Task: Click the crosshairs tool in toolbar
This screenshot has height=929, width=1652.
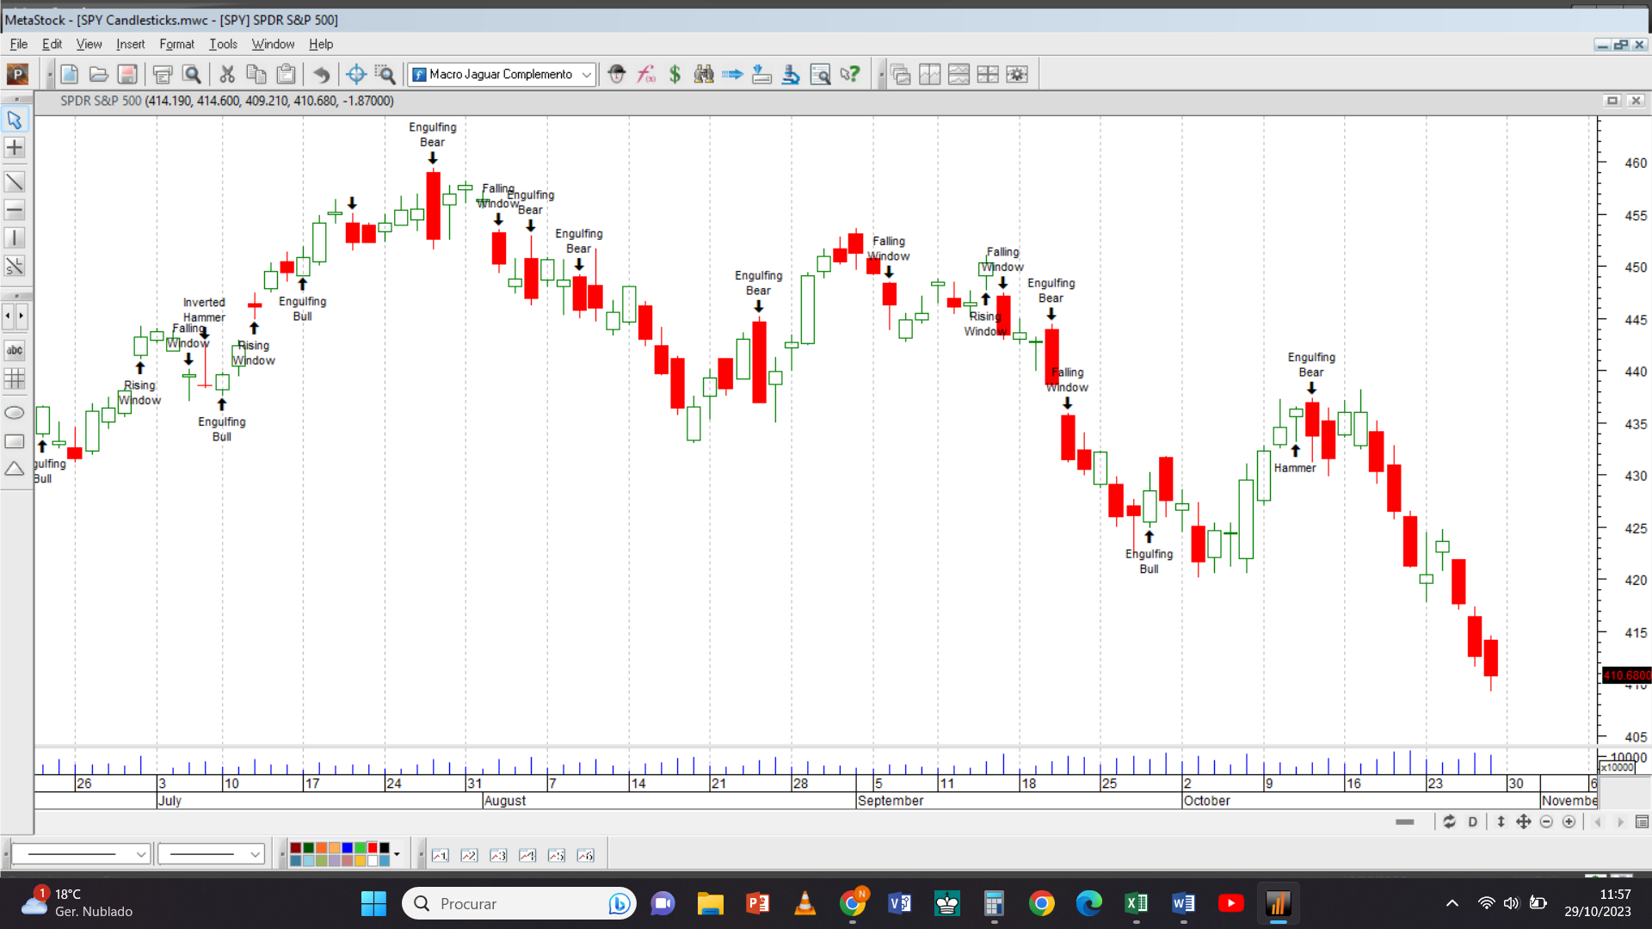Action: coord(355,75)
